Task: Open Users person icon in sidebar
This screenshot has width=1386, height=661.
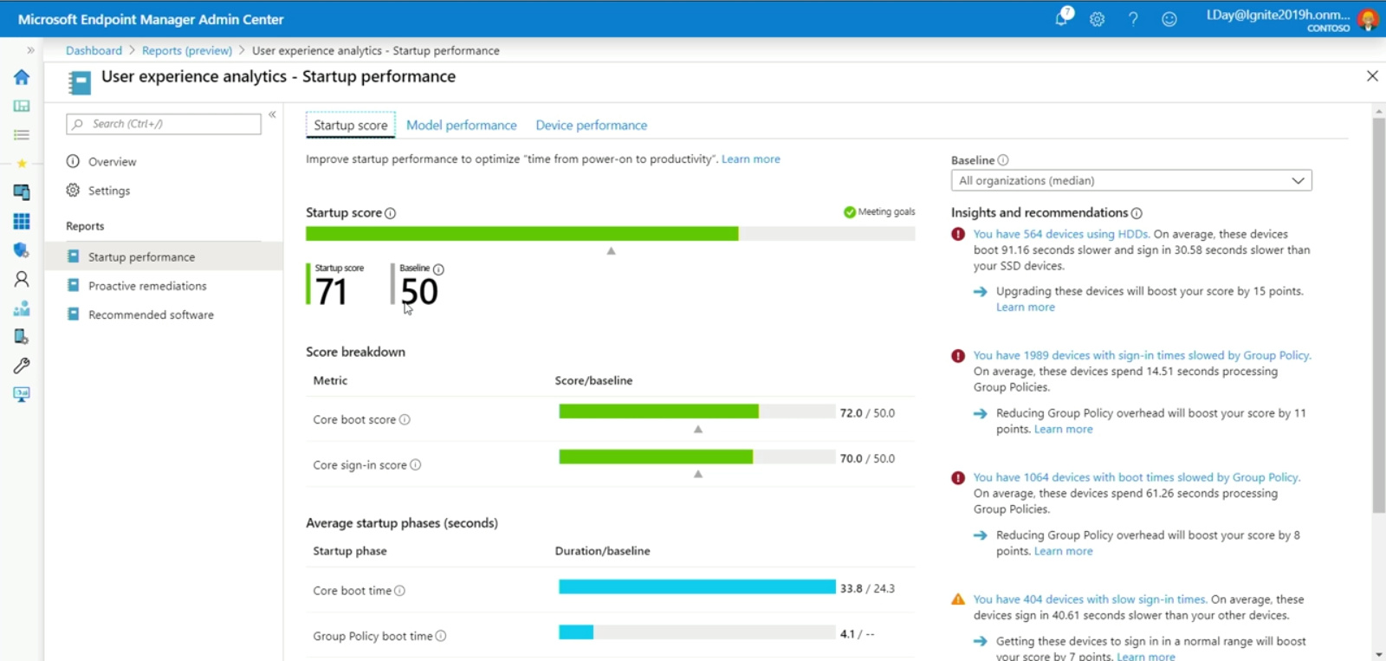Action: pos(22,279)
